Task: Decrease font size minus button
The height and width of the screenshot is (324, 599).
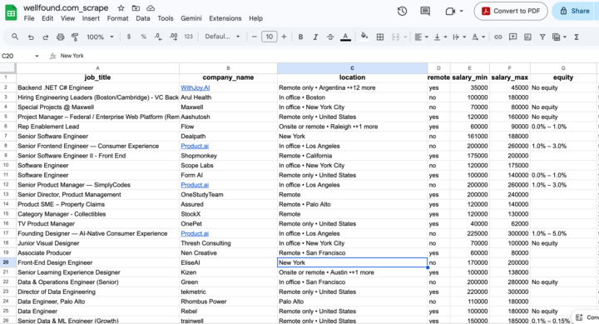Action: (x=255, y=37)
